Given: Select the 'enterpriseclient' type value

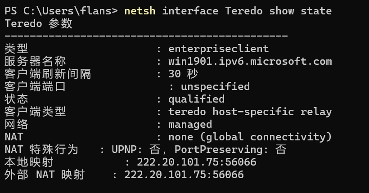Looking at the screenshot, I should pos(218,49).
